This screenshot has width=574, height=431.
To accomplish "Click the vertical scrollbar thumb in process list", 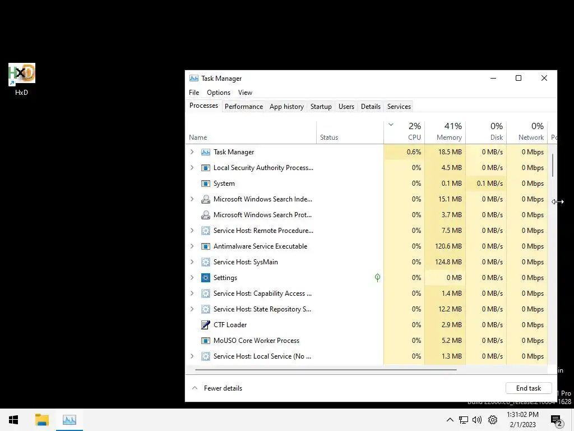I will click(x=552, y=165).
